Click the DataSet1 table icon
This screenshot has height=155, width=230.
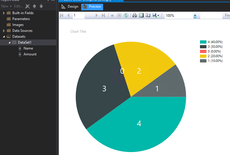tap(14, 42)
